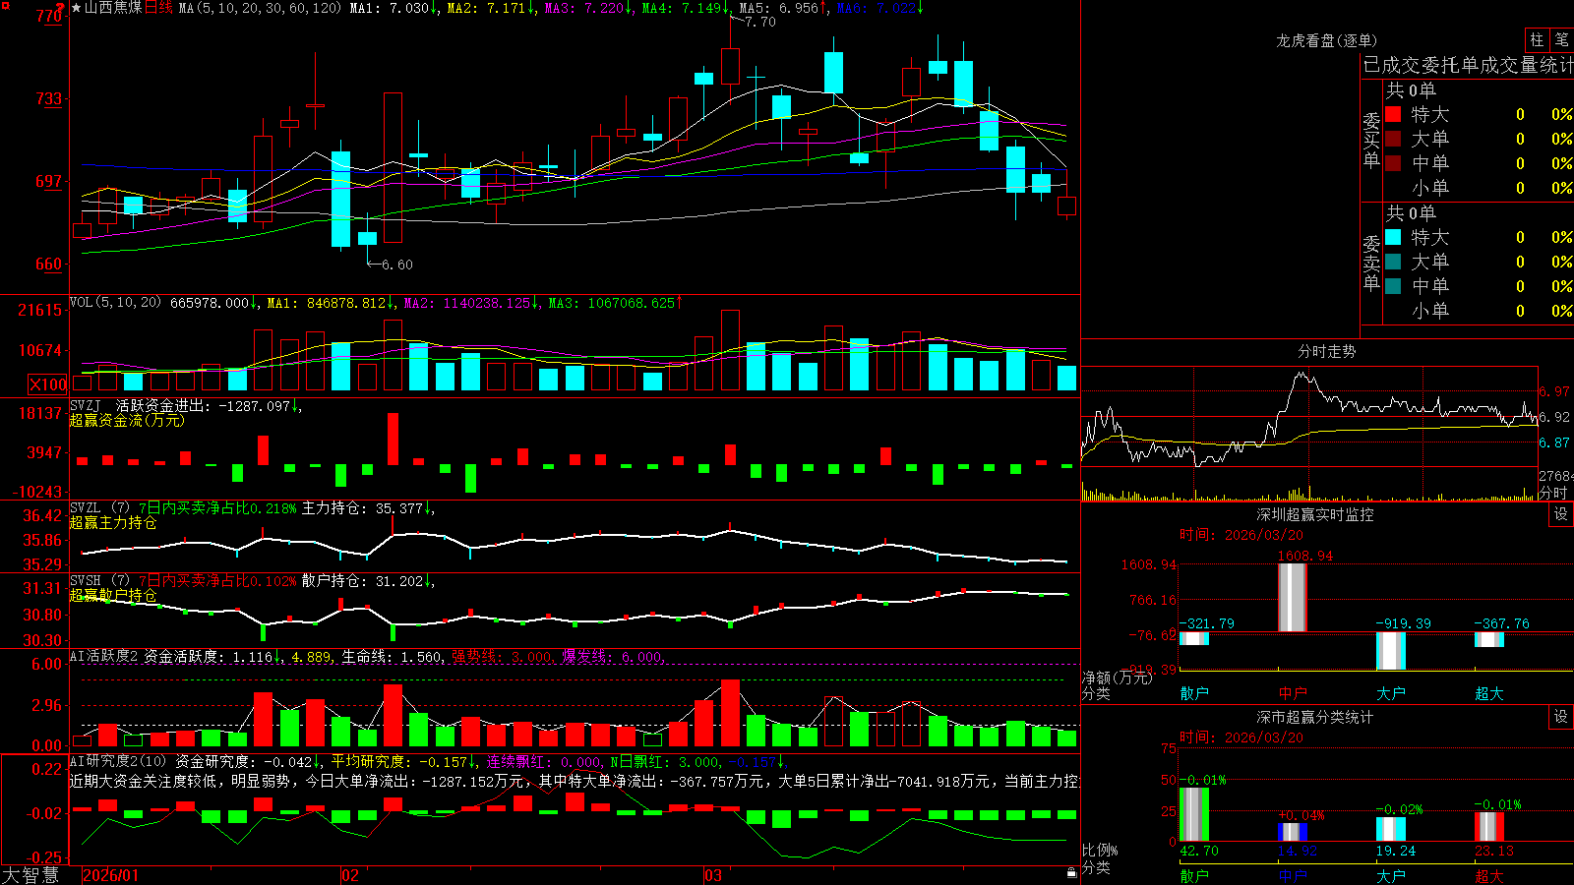The image size is (1574, 885).
Task: Click the lock icon at chart bottom-right corner
Action: pyautogui.click(x=1071, y=872)
